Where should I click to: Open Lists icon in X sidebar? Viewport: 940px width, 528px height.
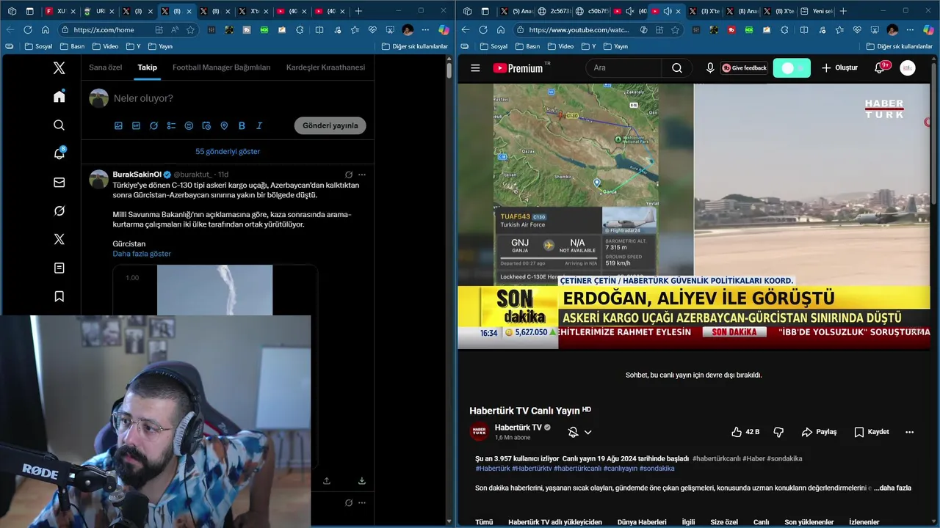pos(59,268)
